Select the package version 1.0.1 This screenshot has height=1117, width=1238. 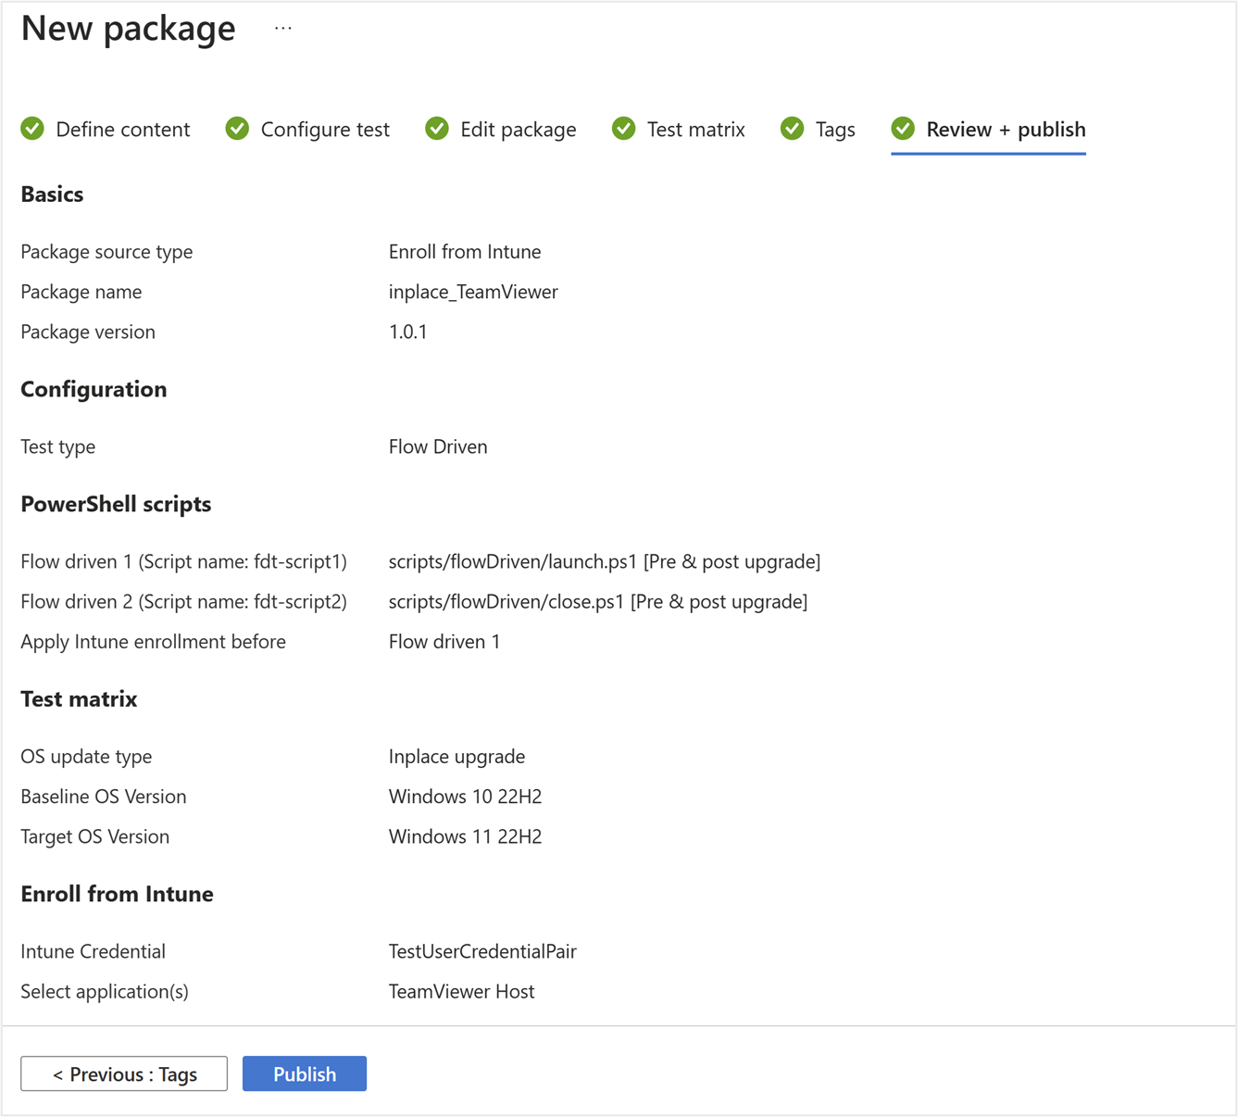click(x=408, y=332)
